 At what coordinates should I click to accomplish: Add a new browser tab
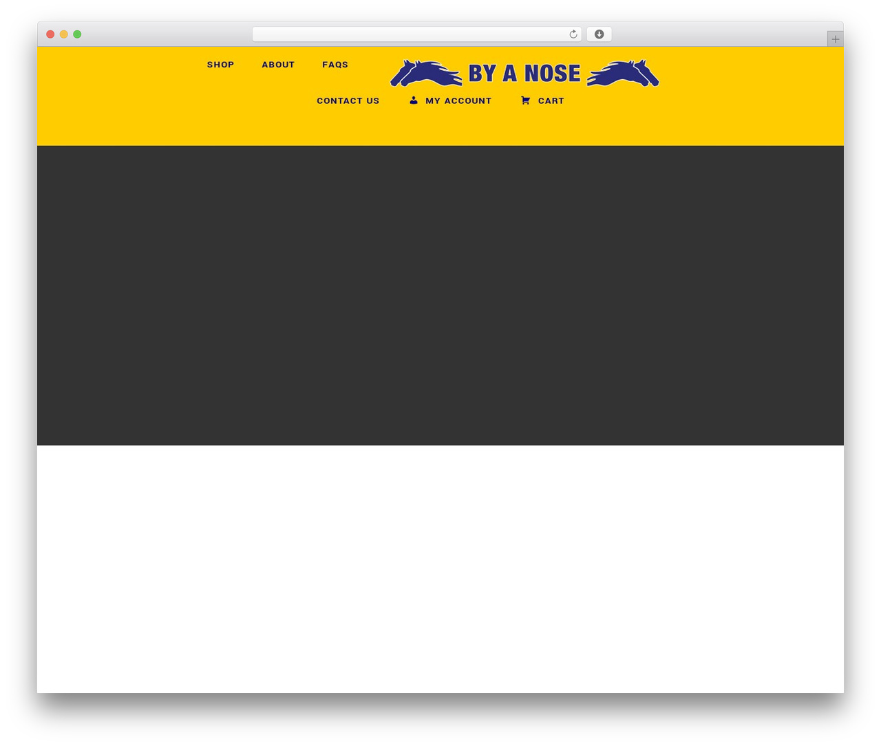click(x=835, y=39)
